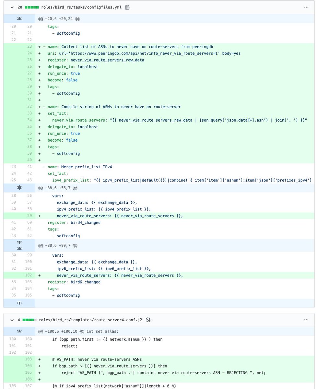Open options menu for configfiles.yml

[x=306, y=7]
